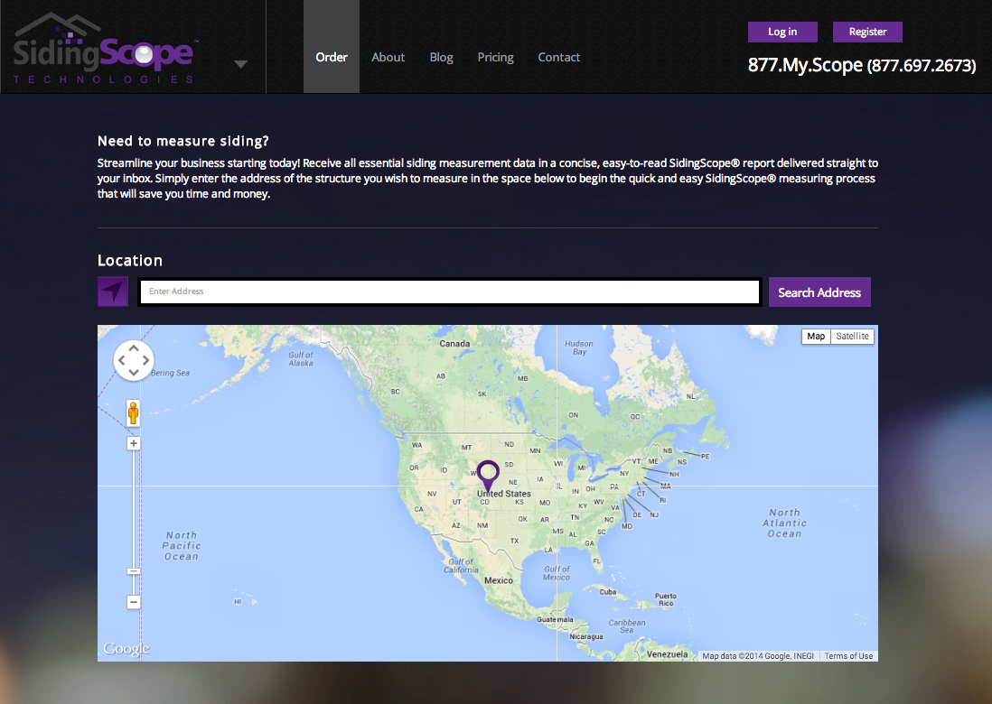This screenshot has width=992, height=704.
Task: Click the Location section heading
Action: point(130,260)
